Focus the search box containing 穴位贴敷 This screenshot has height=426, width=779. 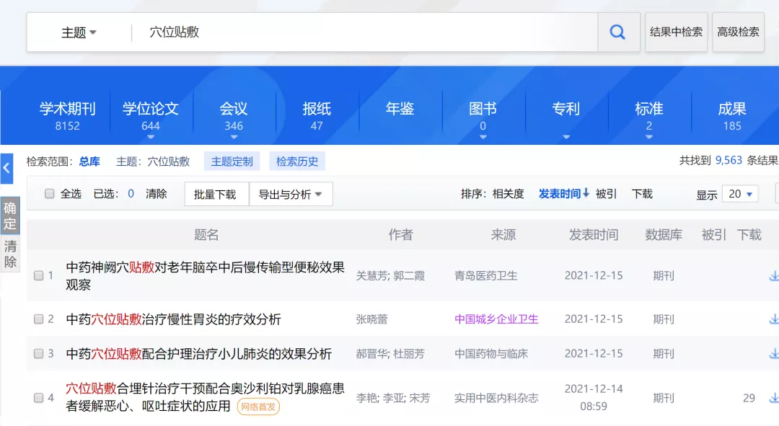[365, 32]
